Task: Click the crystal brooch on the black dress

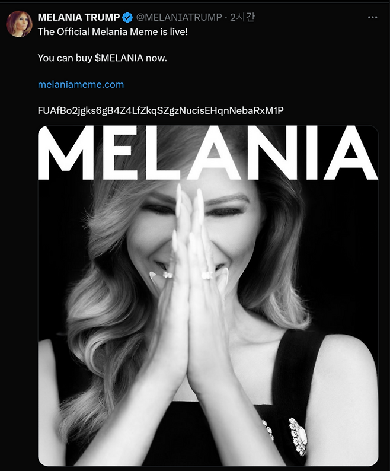Action: click(297, 435)
